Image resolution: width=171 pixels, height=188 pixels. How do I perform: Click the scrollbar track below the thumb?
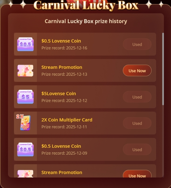click(x=163, y=141)
